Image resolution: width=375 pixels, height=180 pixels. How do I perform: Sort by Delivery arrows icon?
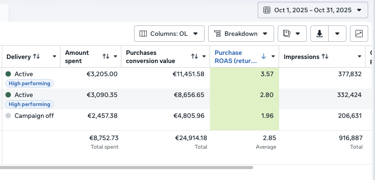click(x=36, y=57)
